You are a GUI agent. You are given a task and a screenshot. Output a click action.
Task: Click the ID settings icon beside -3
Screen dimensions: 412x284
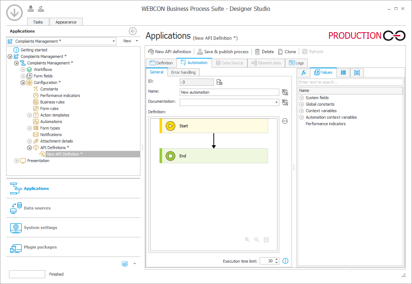tap(220, 82)
